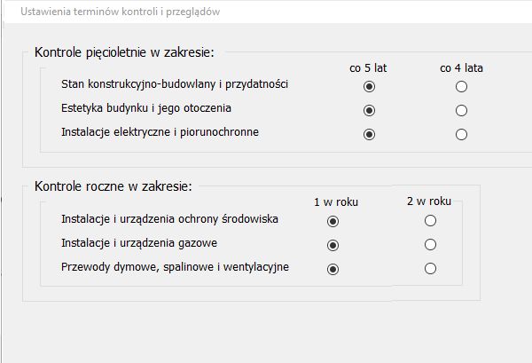
Task: Choose 'co 4 lata' for Estetyka budynku
Action: pyautogui.click(x=461, y=111)
